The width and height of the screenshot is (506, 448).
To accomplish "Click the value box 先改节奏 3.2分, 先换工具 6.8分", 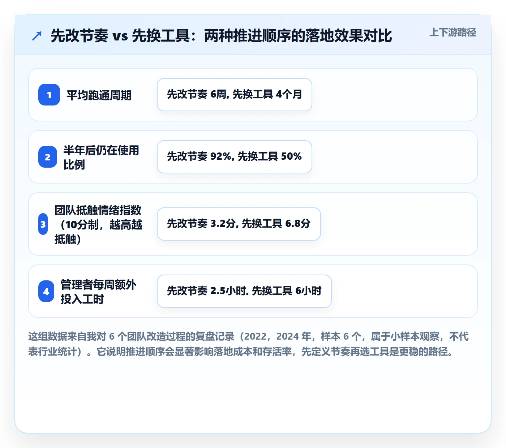I will 239,224.
